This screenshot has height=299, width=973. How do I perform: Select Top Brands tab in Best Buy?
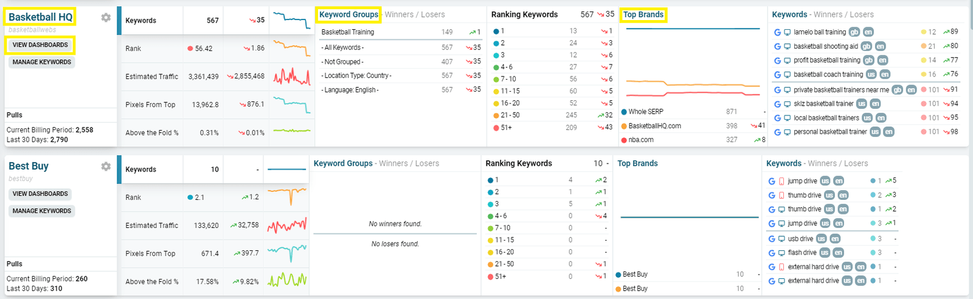tap(637, 163)
